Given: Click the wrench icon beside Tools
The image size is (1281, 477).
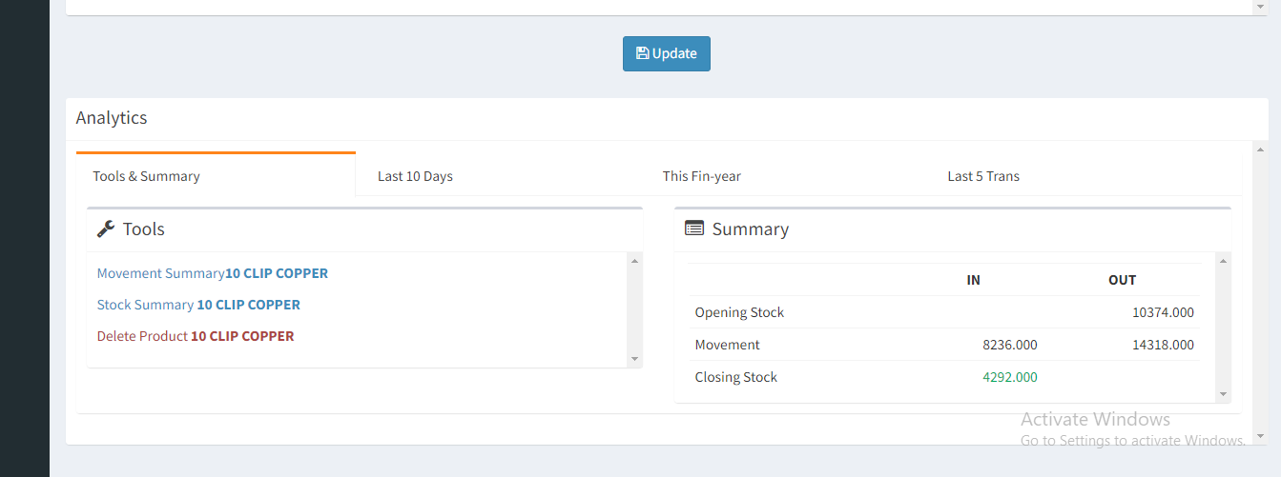Looking at the screenshot, I should point(106,229).
